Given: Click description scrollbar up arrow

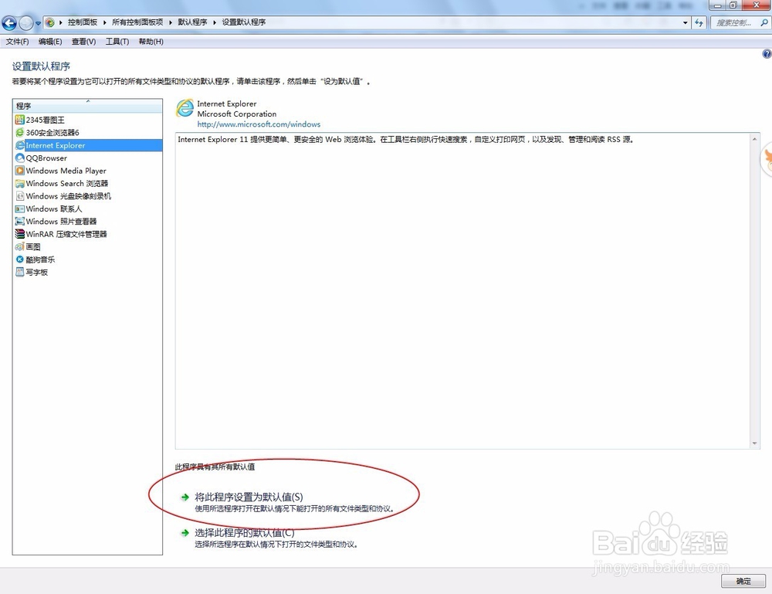Looking at the screenshot, I should point(754,139).
